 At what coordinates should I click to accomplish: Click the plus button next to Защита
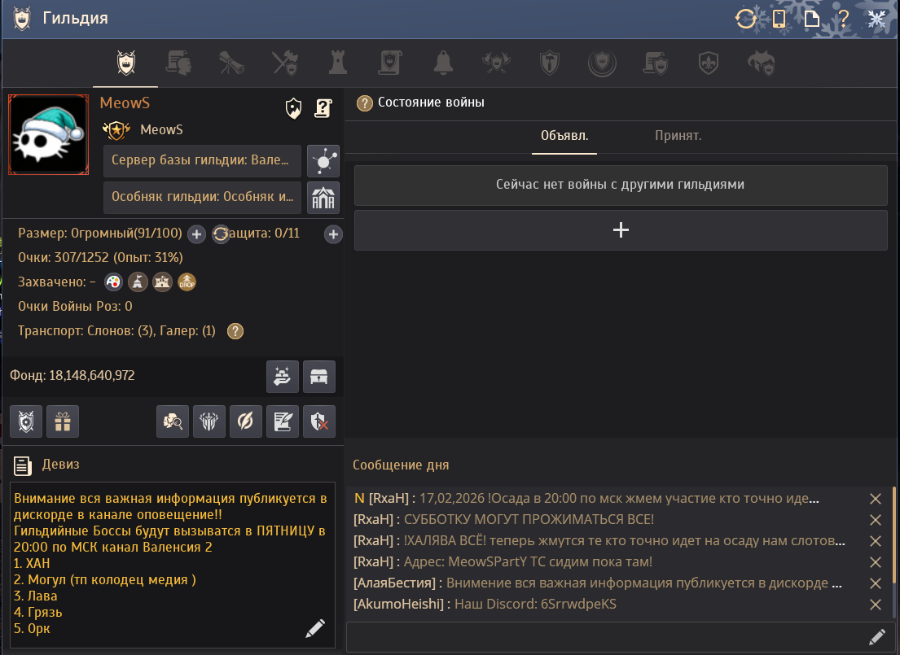coord(333,234)
